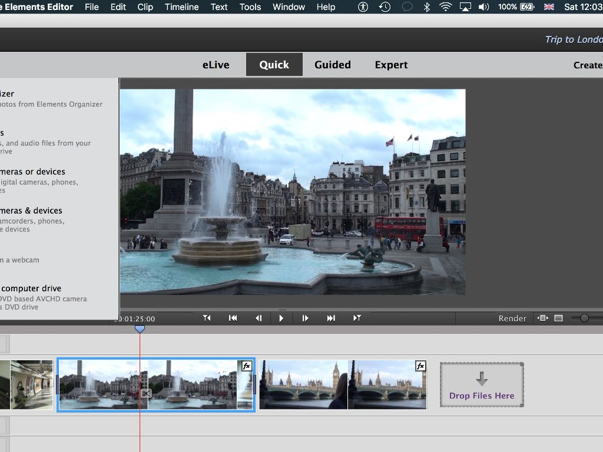Click the timeline zoom slider handle

click(x=584, y=318)
